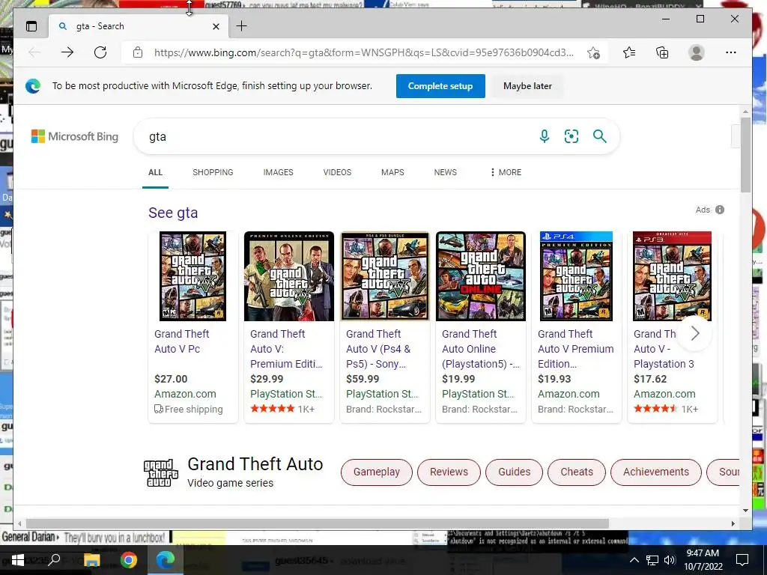Click the $59.99 price text
The height and width of the screenshot is (575, 767).
[363, 379]
